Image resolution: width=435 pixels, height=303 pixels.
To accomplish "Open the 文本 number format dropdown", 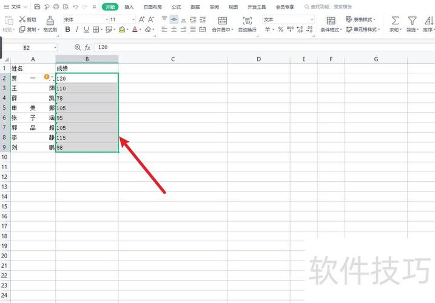I will coord(312,19).
